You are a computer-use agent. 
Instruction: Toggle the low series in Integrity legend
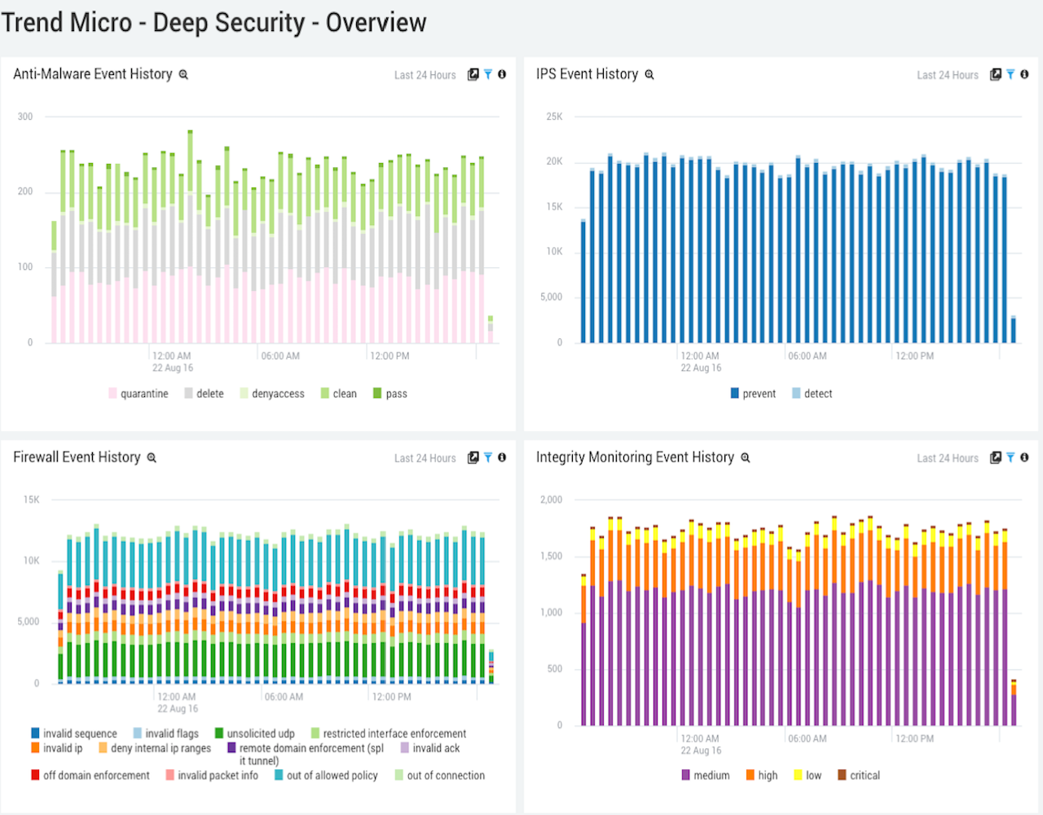[808, 775]
